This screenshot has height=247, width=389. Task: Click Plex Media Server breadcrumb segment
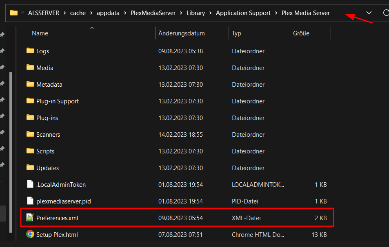pos(306,13)
